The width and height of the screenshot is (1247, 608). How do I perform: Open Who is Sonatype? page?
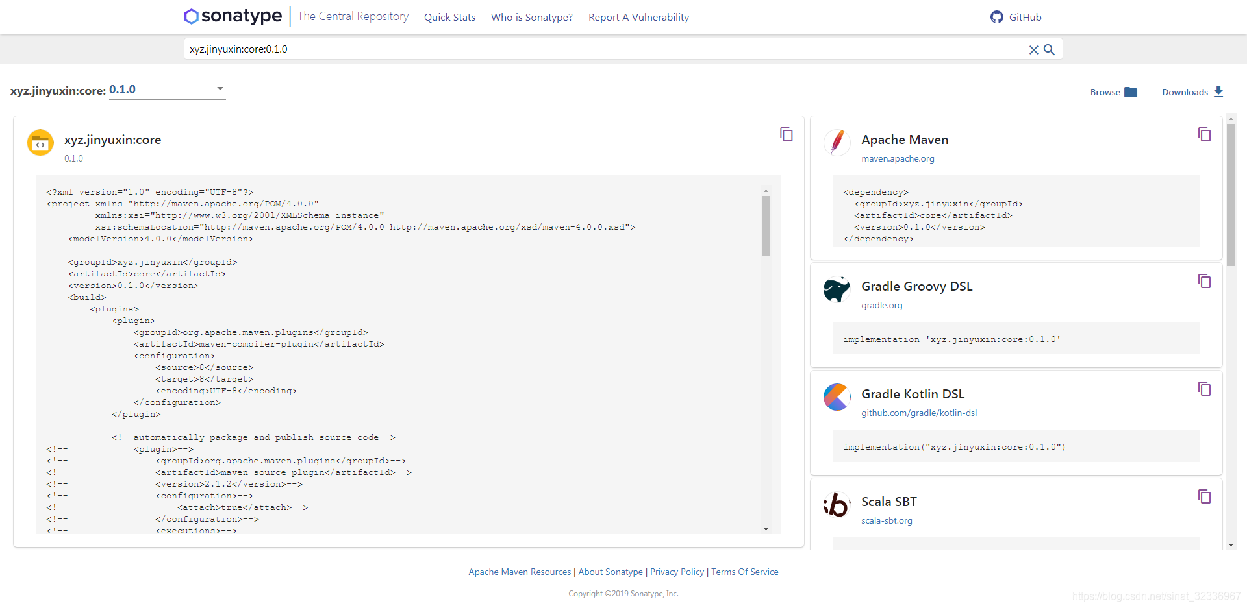(x=532, y=18)
